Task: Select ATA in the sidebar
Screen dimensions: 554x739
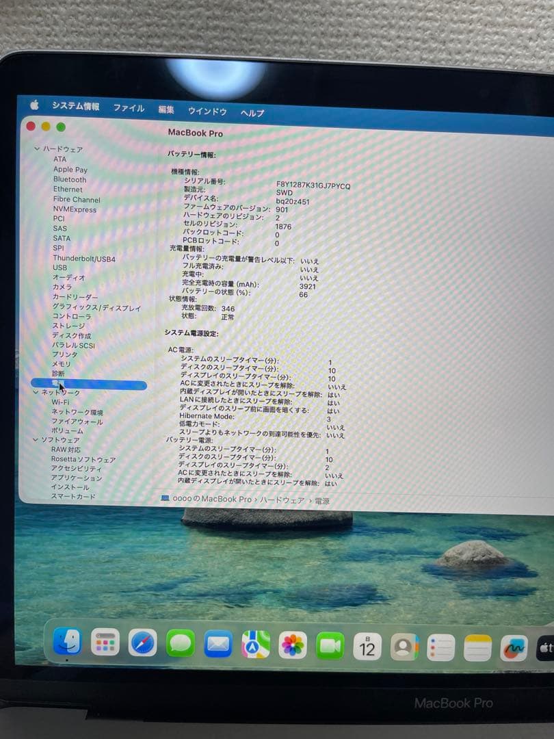Action: tap(60, 159)
